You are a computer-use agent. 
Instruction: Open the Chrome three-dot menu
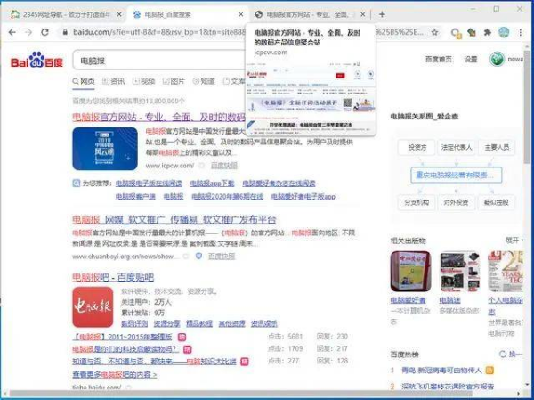(520, 32)
